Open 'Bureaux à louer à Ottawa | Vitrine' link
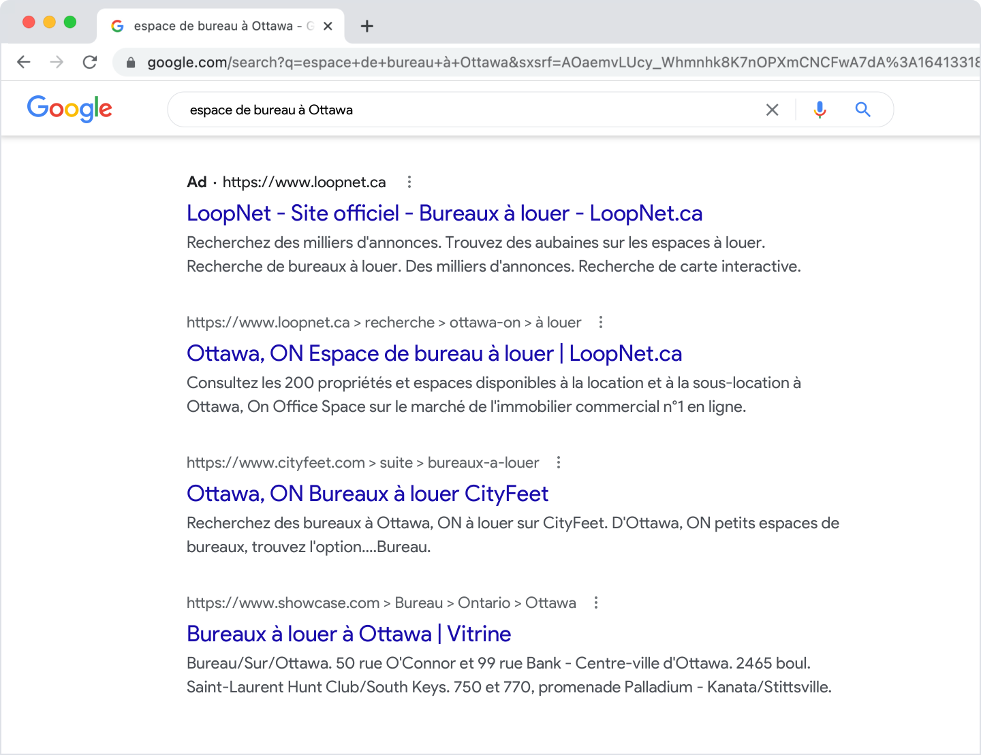This screenshot has width=981, height=755. coord(349,634)
